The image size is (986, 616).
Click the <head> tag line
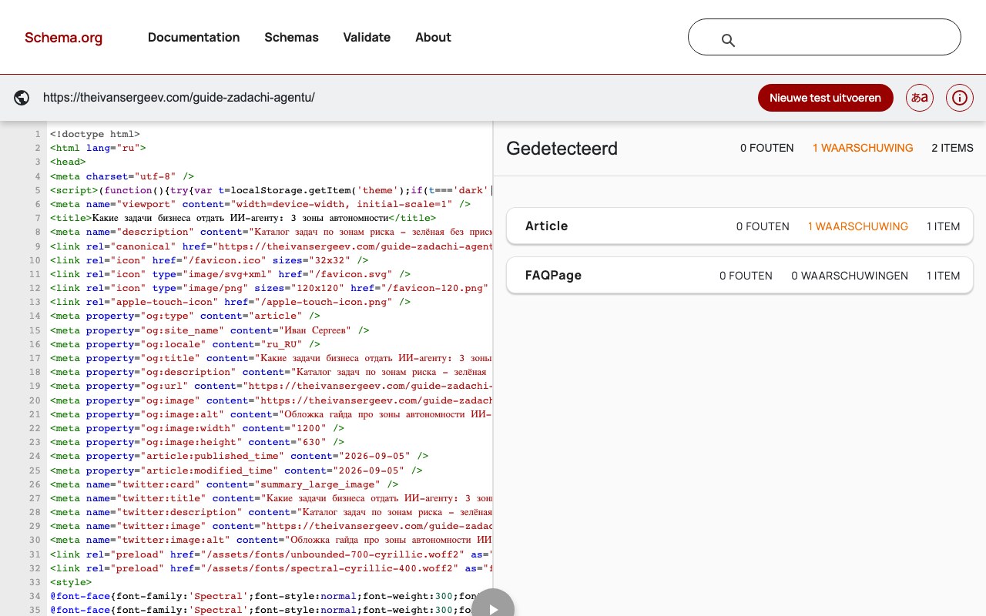pos(68,162)
